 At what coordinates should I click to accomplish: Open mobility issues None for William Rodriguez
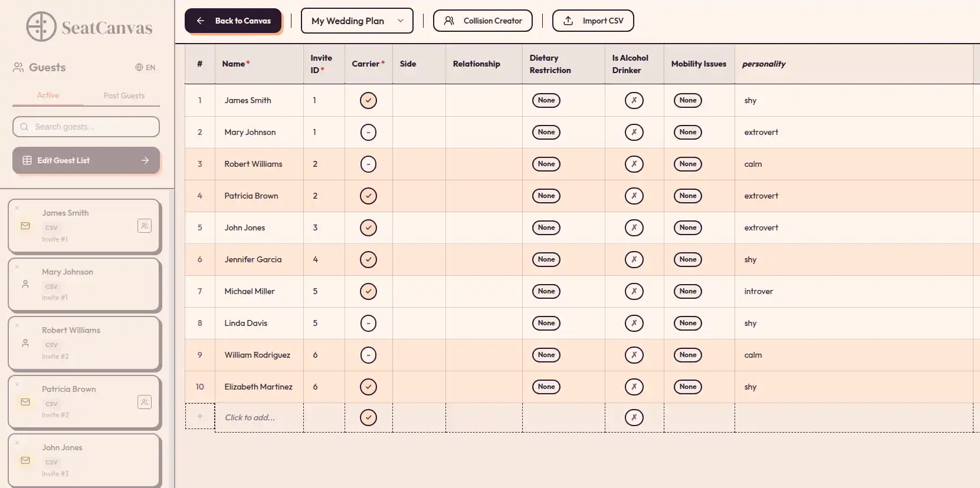point(688,355)
